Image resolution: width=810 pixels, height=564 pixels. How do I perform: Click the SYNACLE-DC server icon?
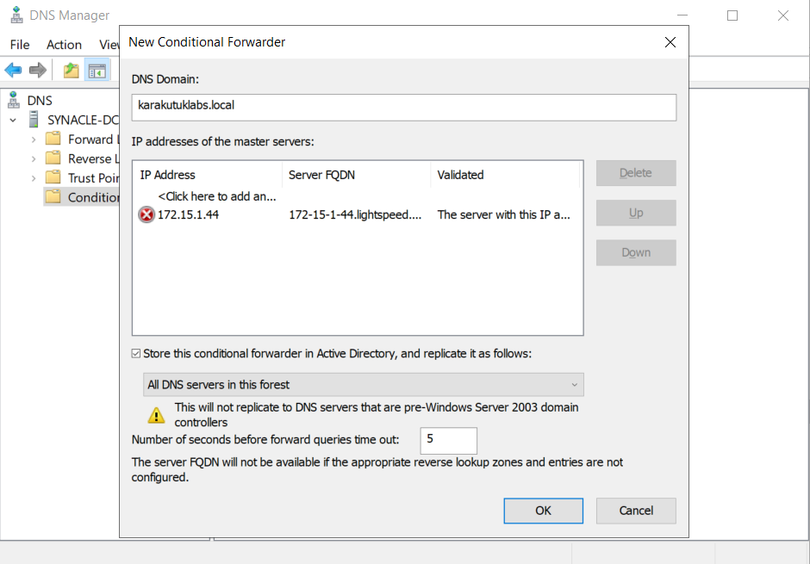34,120
